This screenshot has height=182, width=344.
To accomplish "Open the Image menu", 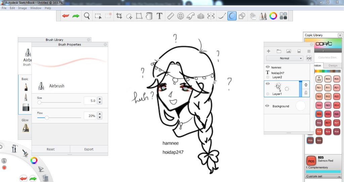I will coord(23,8).
